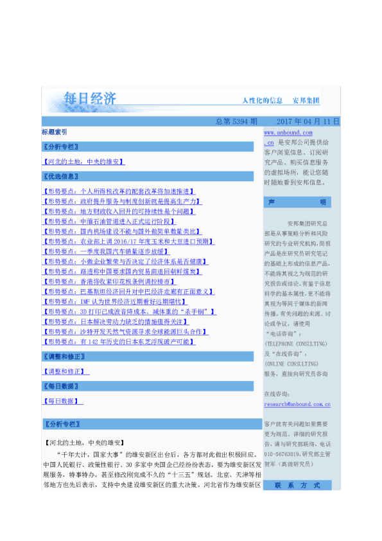Click the 声明 sidebar heading
382x541 pixels.
pyautogui.click(x=297, y=202)
